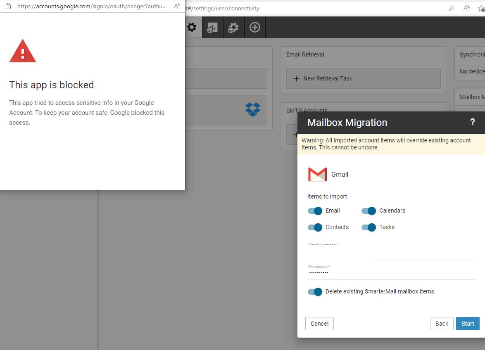Click the Mailbox Migration help question mark
485x350 pixels.
coord(473,122)
